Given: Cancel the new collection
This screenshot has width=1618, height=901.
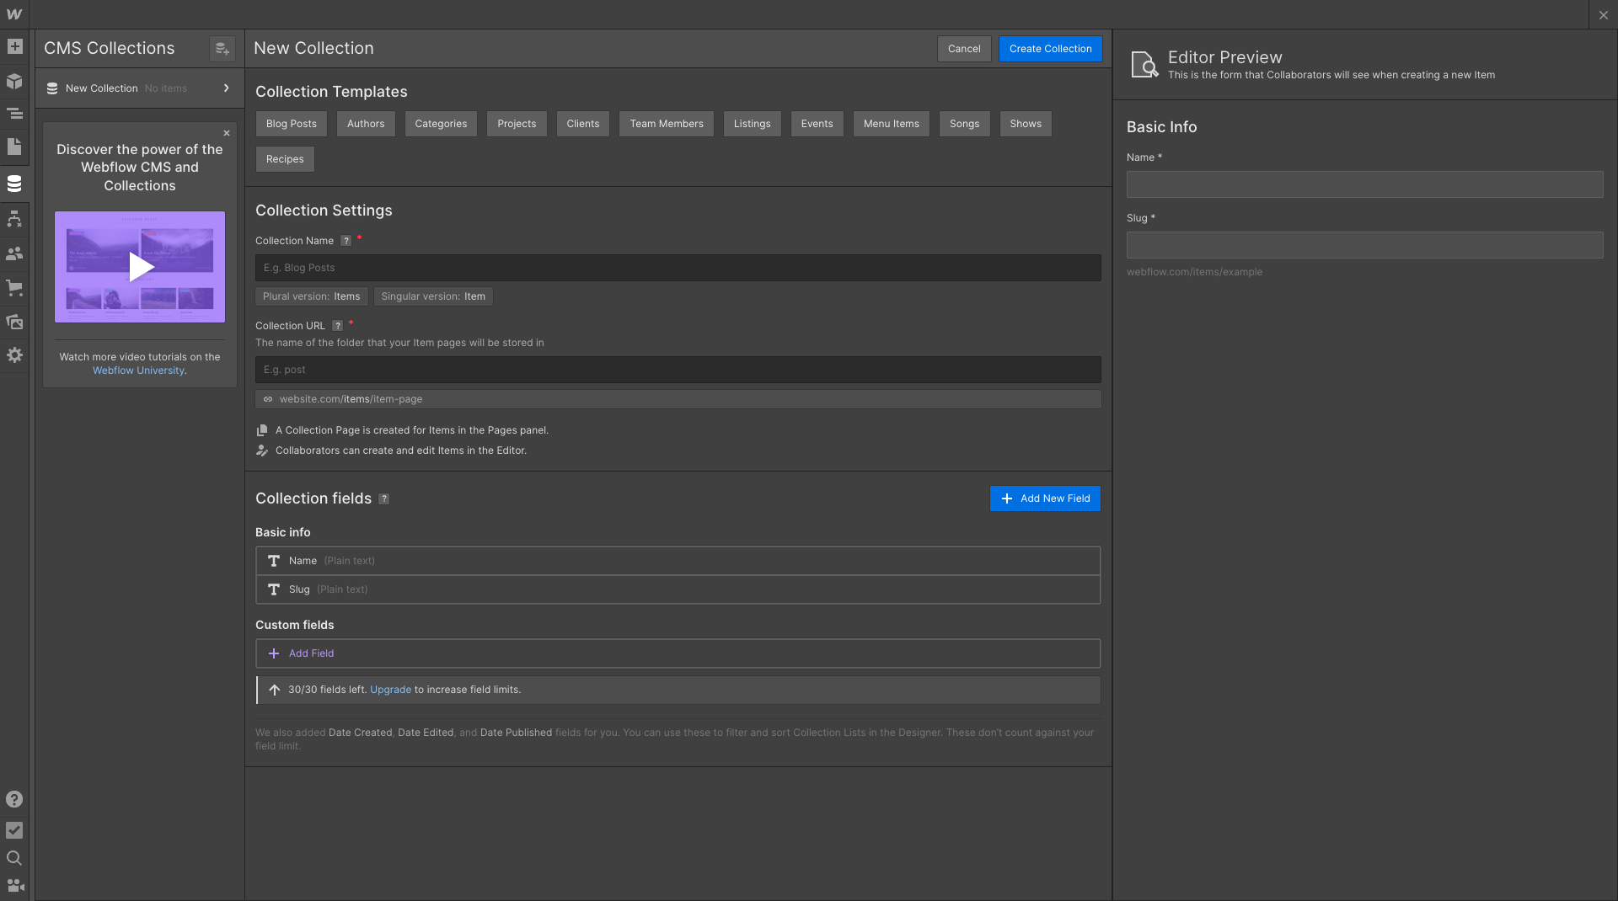Looking at the screenshot, I should point(964,49).
